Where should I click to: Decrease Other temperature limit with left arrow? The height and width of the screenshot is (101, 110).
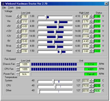pos(90,91)
